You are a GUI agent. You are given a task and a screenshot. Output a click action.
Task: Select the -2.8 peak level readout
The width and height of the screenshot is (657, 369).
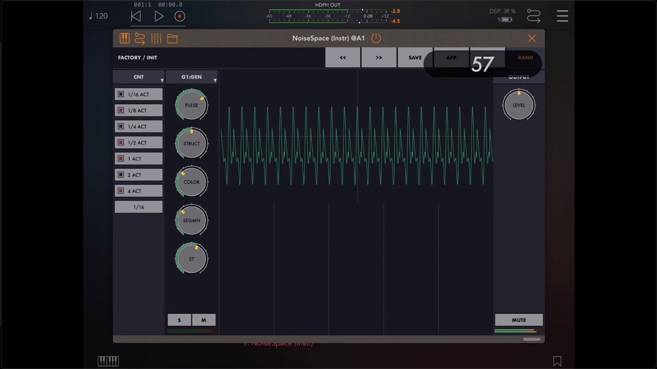[395, 11]
